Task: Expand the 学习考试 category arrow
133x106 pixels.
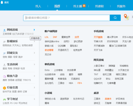Action: point(34,99)
